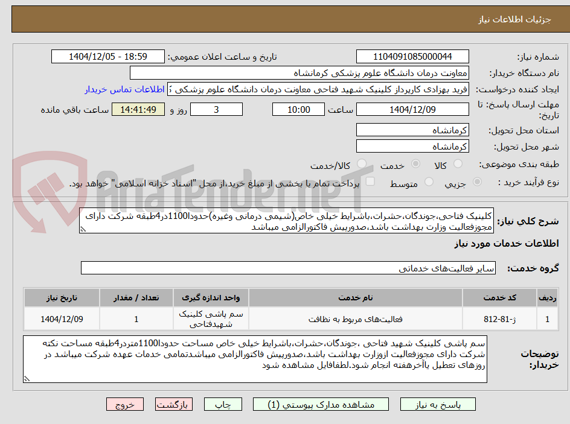Click the تاریخ نیاز column header
570x424 pixels.
[x=62, y=298]
